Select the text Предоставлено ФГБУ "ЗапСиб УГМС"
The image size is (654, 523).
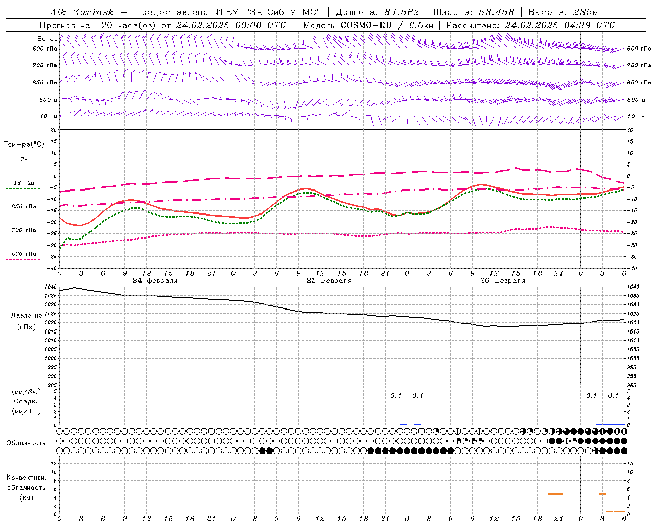pyautogui.click(x=228, y=13)
